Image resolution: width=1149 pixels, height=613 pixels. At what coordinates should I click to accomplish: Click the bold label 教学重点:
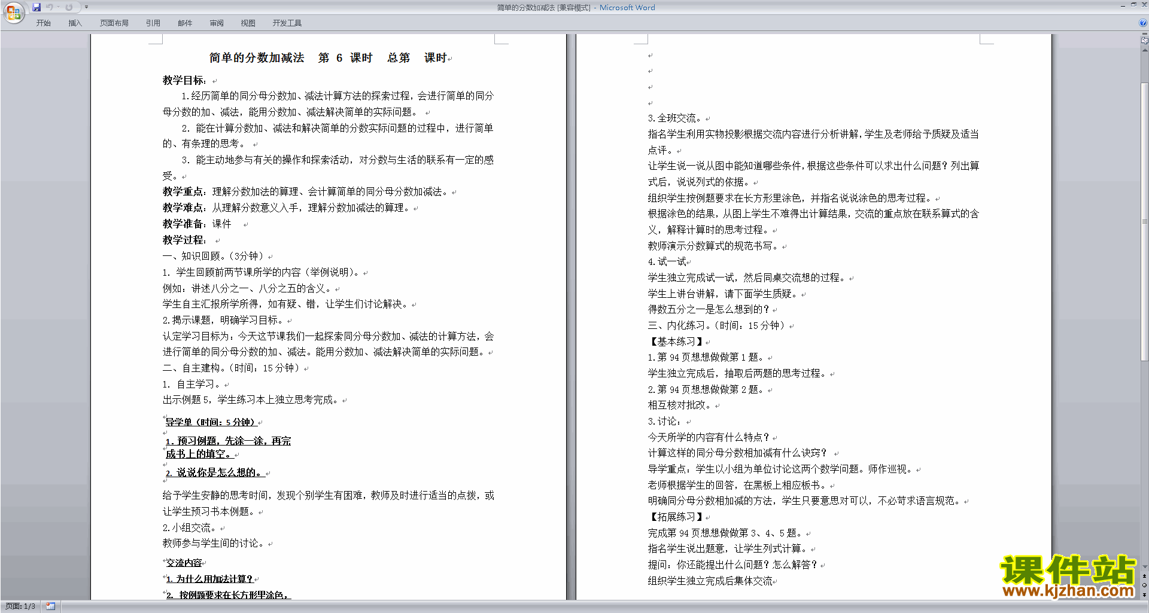pos(184,191)
